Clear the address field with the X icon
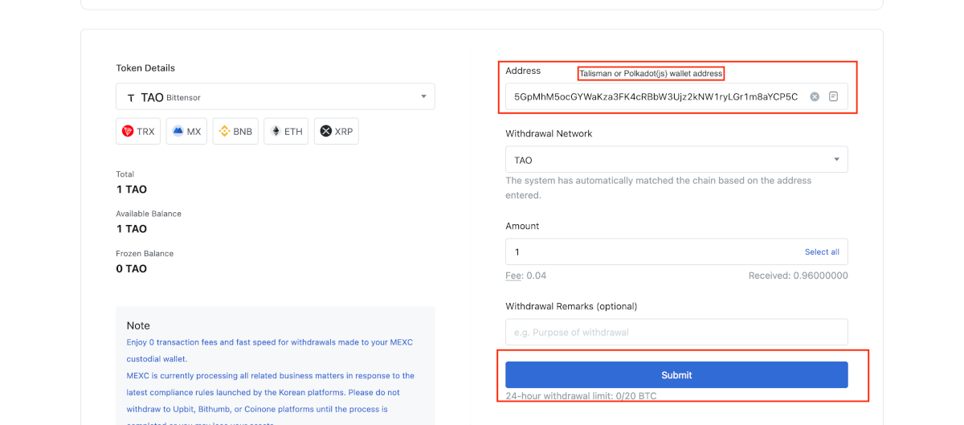 coord(815,96)
